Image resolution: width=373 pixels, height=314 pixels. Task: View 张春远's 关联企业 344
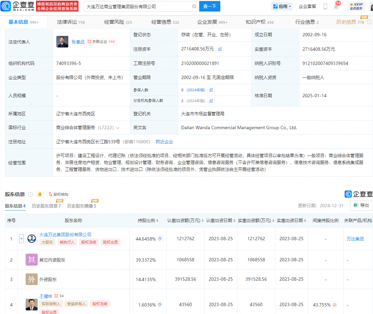tap(101, 42)
